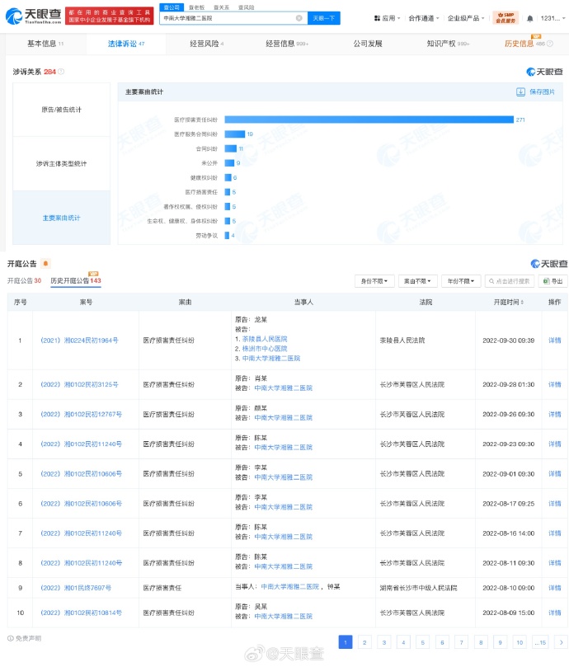Click 免责声明 link
Viewport: 569px width, 667px height.
[29, 638]
